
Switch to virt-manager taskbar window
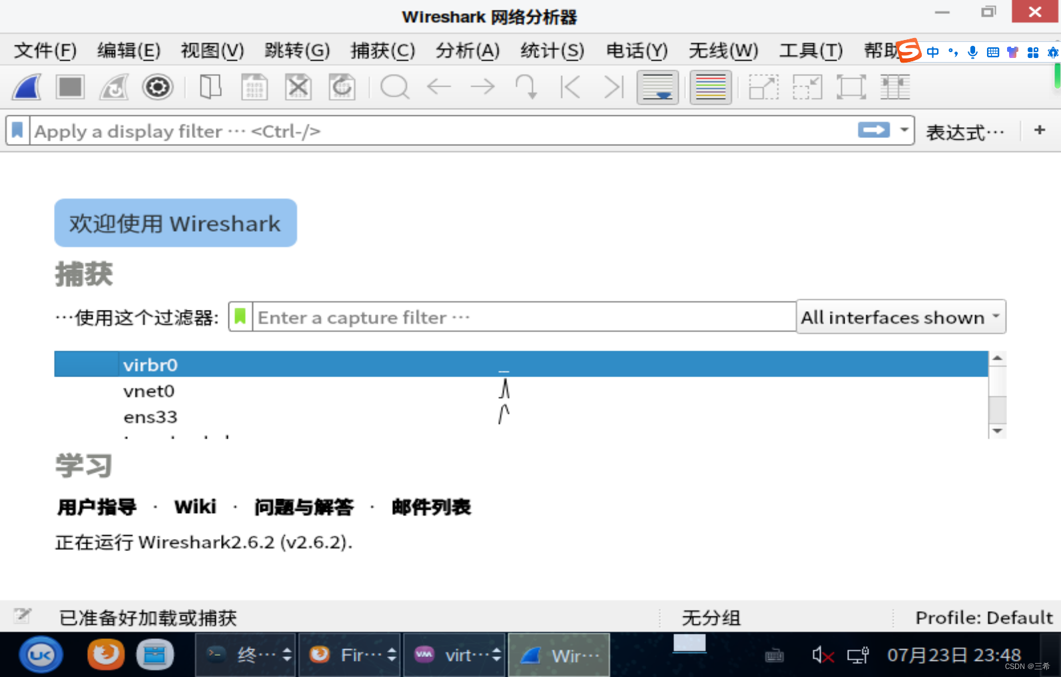[455, 655]
